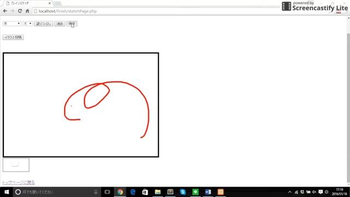
Task: Focus the address bar showing localhost/finish/sketchPage.php
Action: (156, 11)
